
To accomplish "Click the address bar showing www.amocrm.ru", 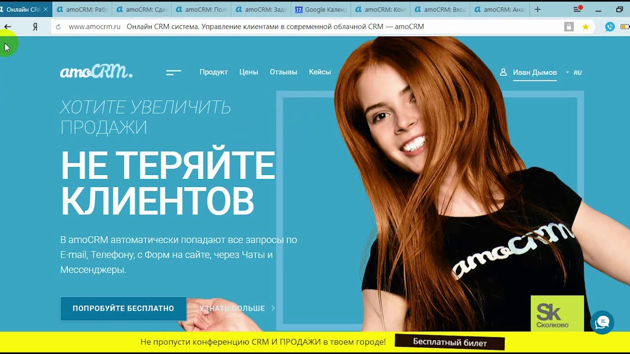I will (x=305, y=27).
